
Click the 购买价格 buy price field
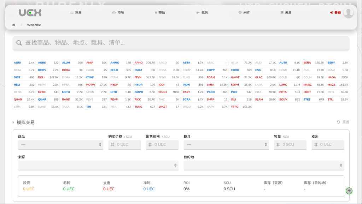(x=125, y=144)
